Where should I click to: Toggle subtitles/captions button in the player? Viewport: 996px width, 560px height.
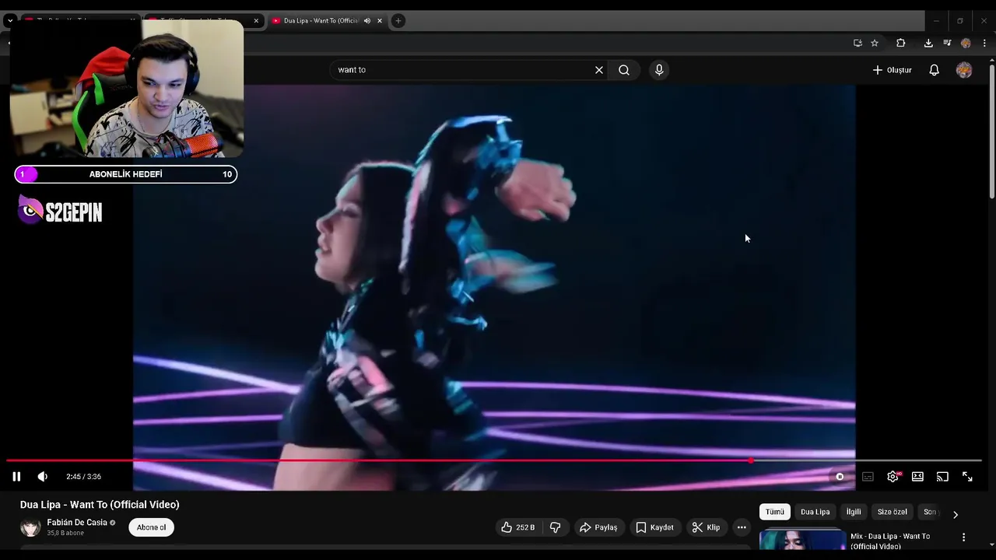pos(868,477)
